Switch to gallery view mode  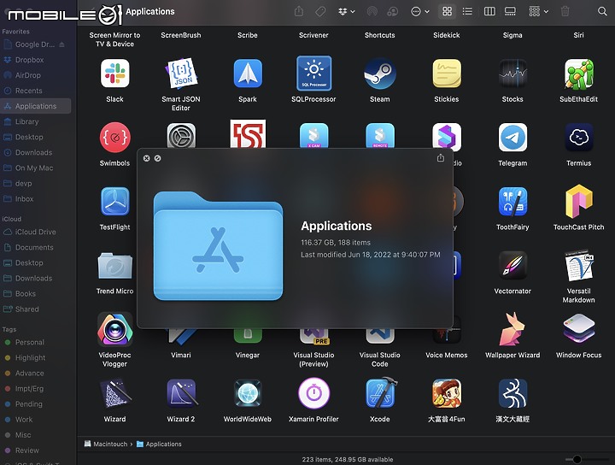coord(510,11)
